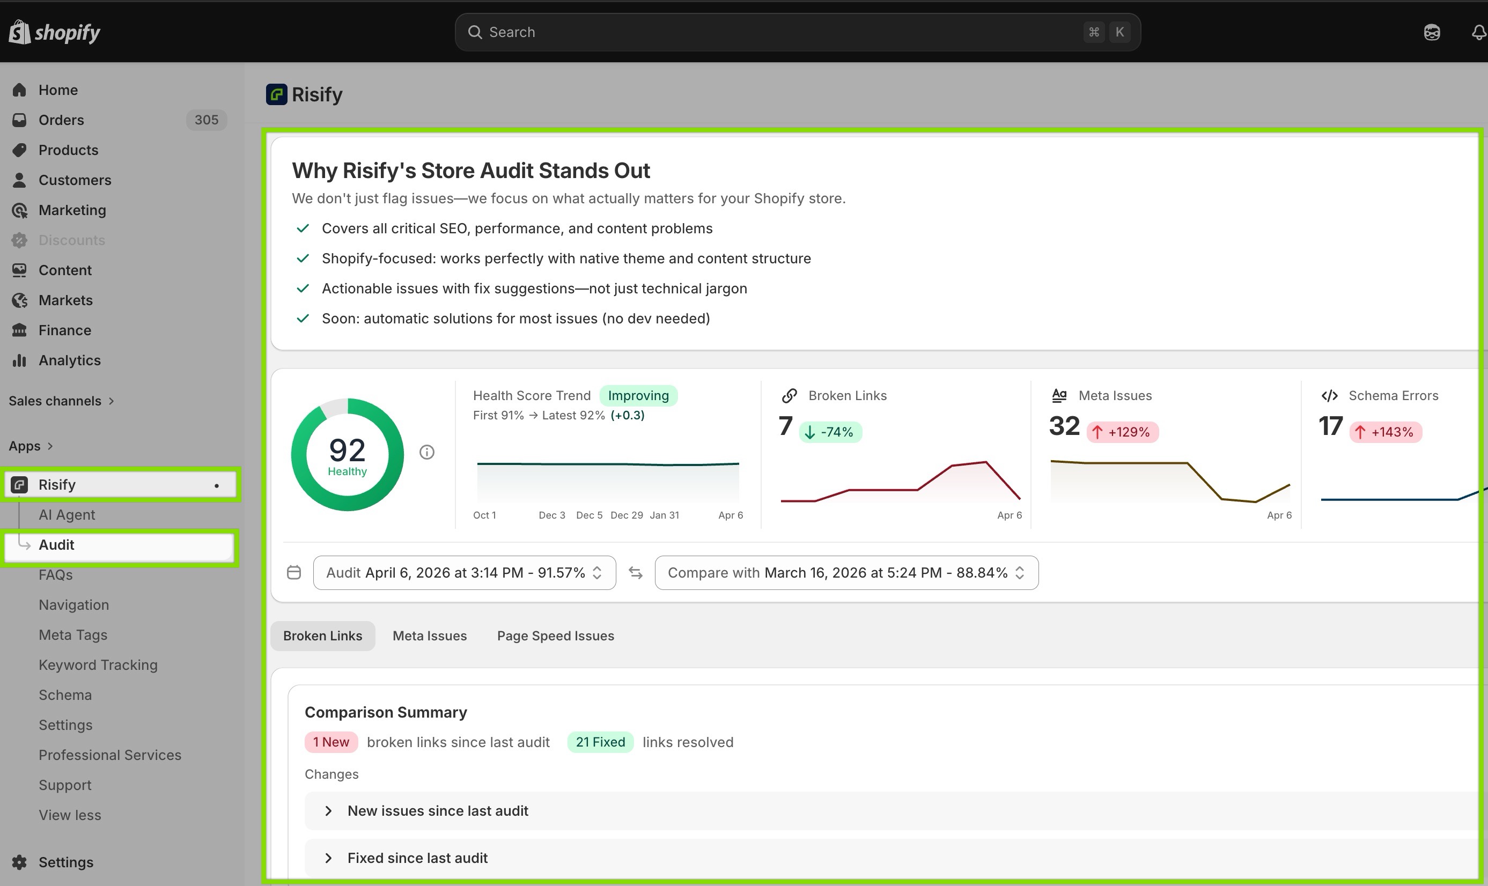Open the Compare with audit dropdown

pos(846,573)
